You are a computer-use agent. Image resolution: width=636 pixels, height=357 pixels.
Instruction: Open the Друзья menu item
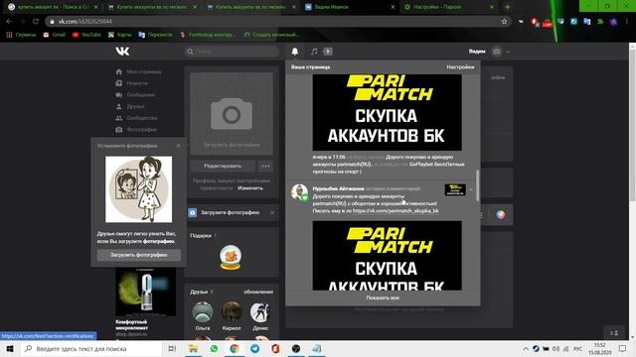coord(135,106)
